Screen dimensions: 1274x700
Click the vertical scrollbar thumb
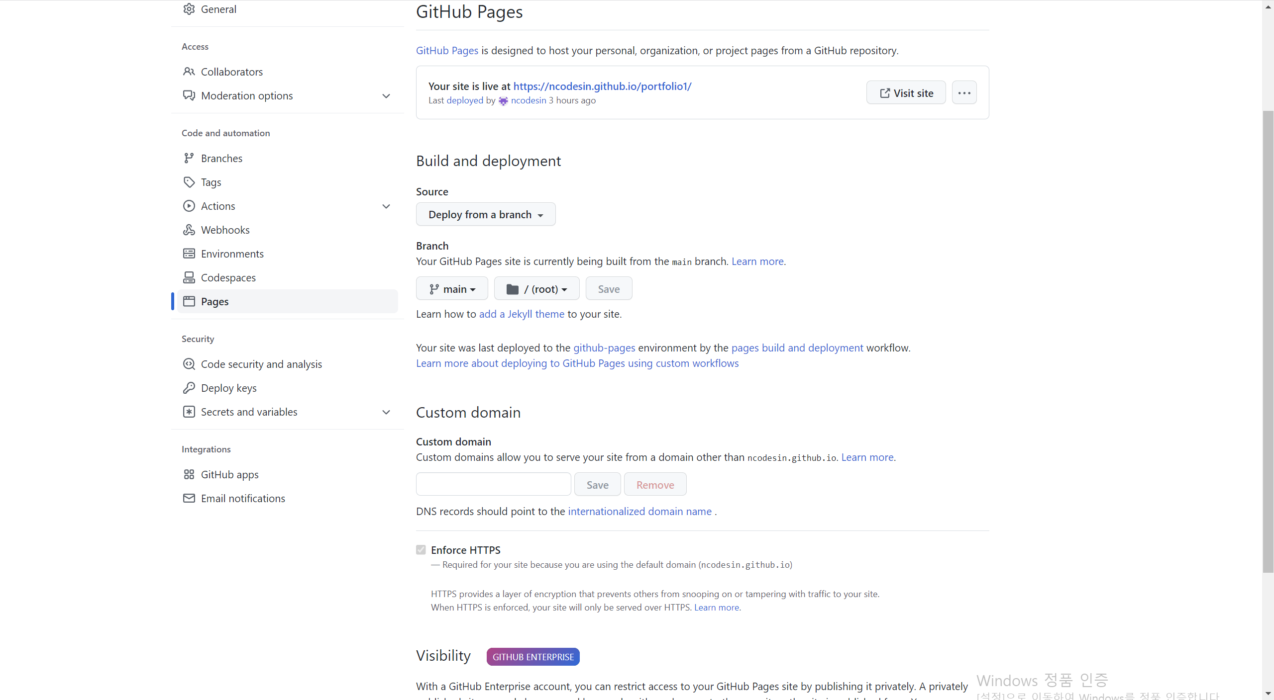click(1268, 342)
